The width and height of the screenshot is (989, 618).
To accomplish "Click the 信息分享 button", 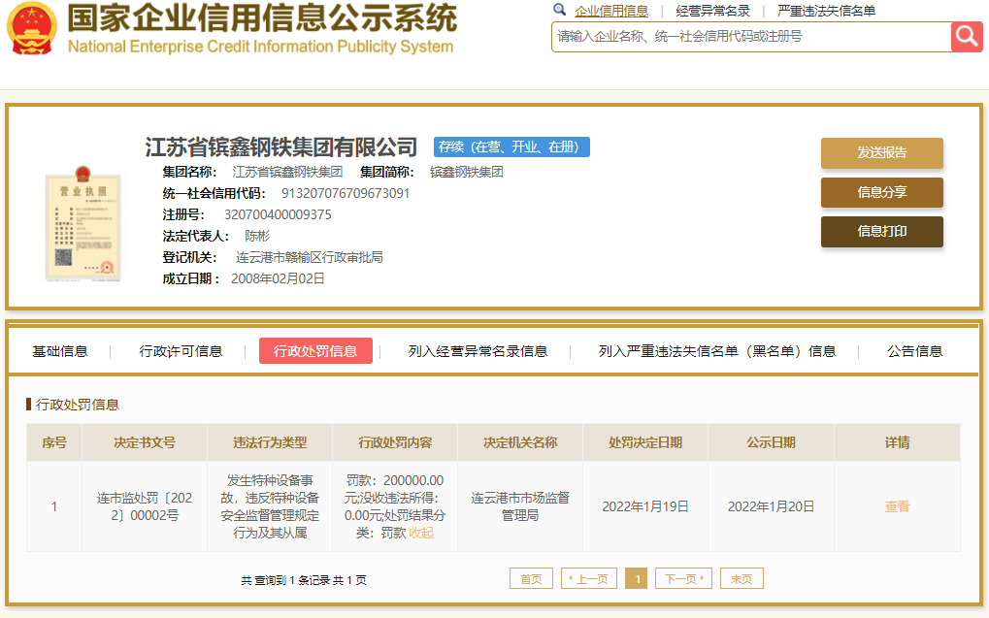I will point(882,192).
